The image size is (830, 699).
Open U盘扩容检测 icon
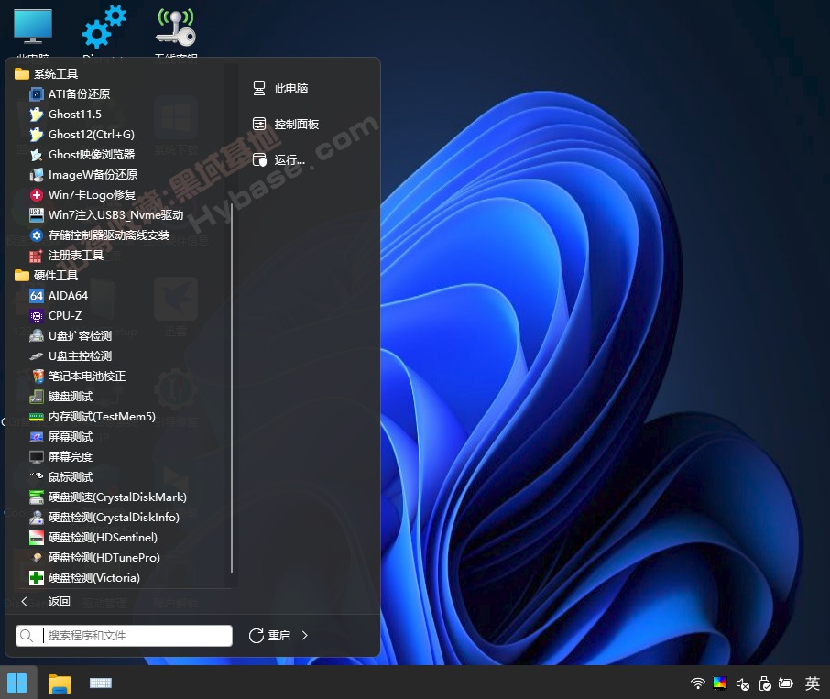point(36,336)
